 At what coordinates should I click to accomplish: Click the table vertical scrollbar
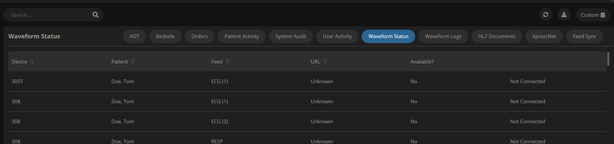click(608, 59)
